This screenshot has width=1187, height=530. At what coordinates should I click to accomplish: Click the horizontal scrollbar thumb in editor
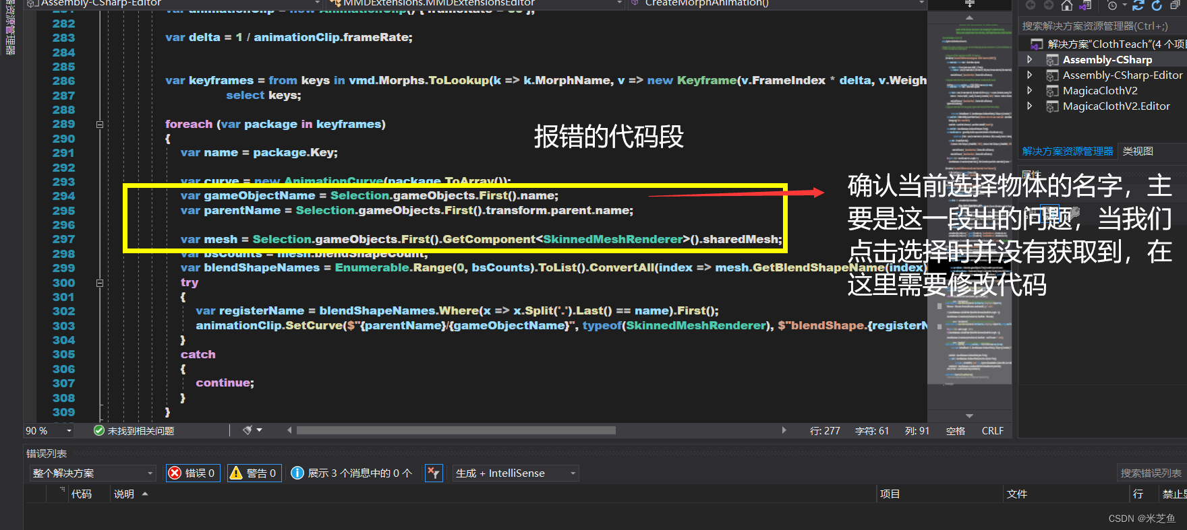point(456,430)
